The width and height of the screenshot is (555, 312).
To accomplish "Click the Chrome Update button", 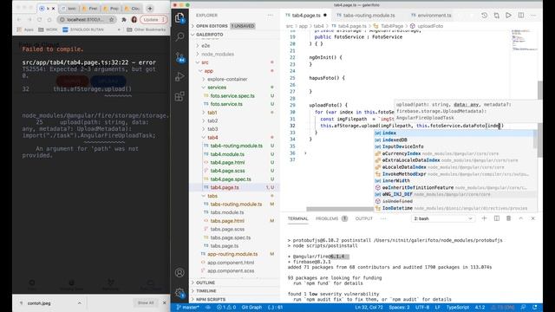I will point(153,19).
